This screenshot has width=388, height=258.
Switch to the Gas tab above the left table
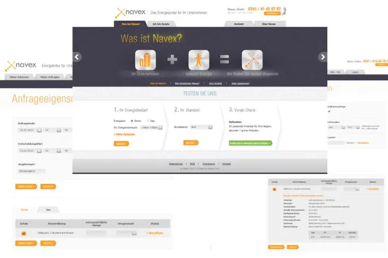[48, 210]
